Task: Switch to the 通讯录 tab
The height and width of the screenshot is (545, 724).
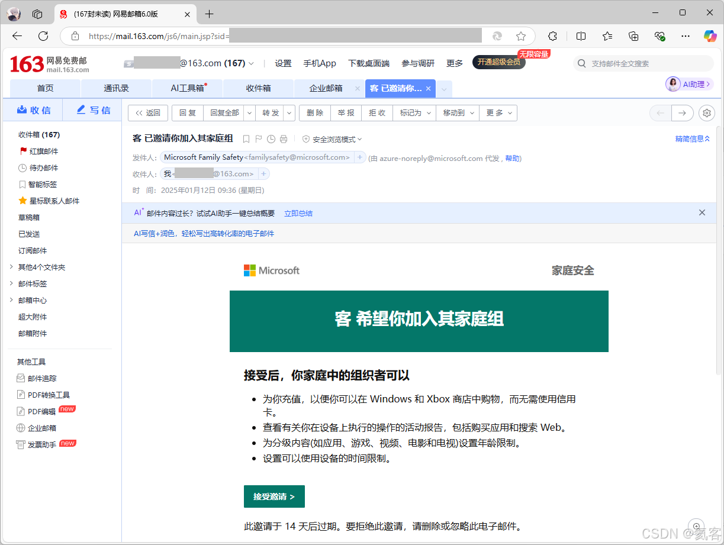Action: click(117, 88)
